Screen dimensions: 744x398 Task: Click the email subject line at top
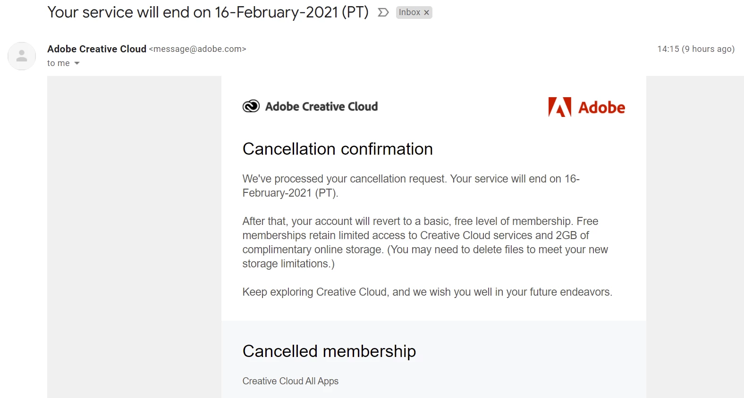208,12
